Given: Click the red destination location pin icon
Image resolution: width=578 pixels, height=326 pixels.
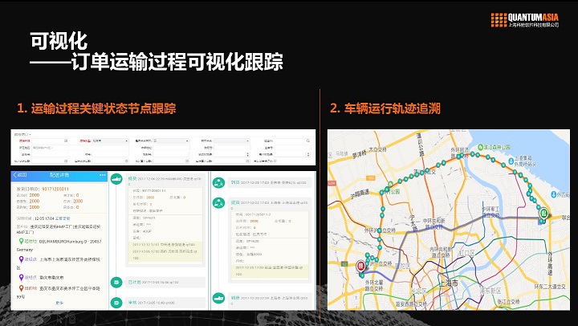Looking at the screenshot, I should [19, 287].
